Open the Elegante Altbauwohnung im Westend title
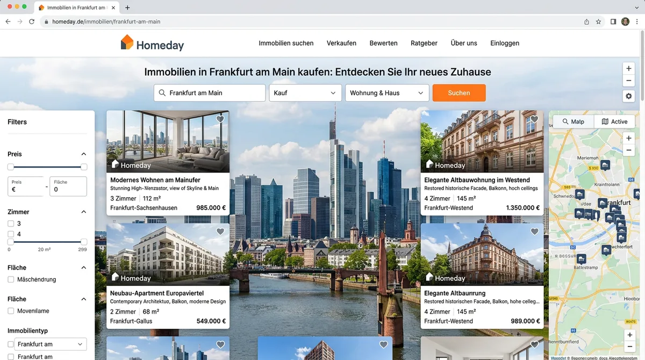 click(x=477, y=180)
